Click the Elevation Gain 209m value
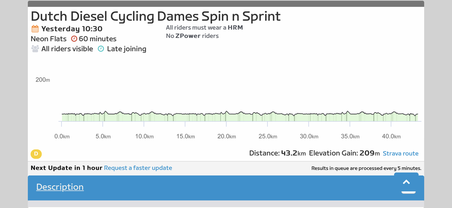 344,153
